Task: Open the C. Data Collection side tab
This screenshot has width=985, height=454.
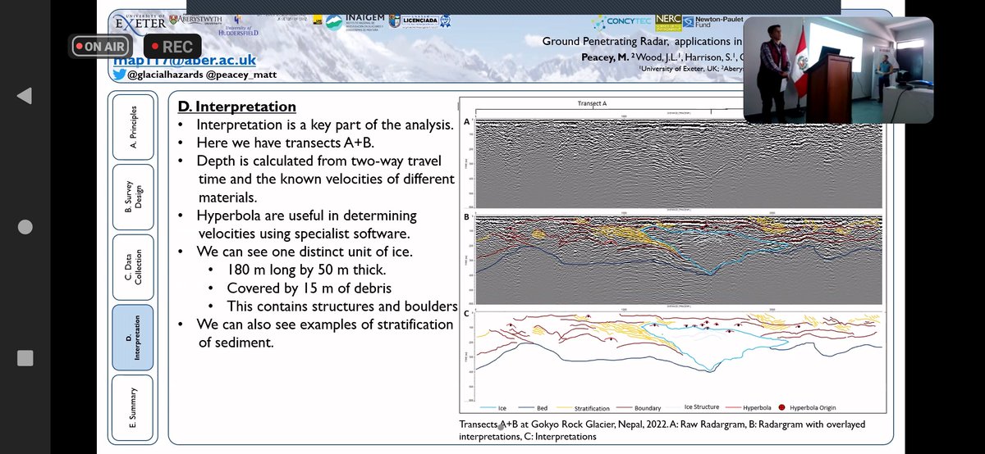Action: click(x=132, y=266)
